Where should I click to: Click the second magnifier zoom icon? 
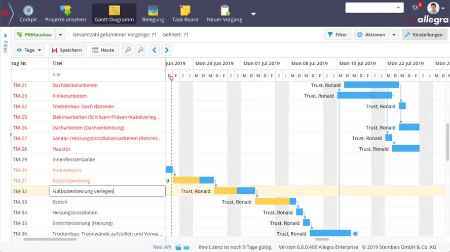(x=141, y=50)
